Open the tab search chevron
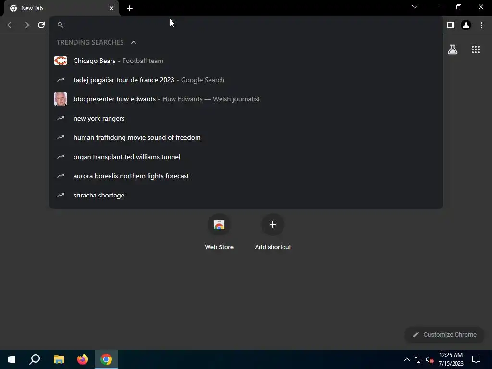 (415, 7)
